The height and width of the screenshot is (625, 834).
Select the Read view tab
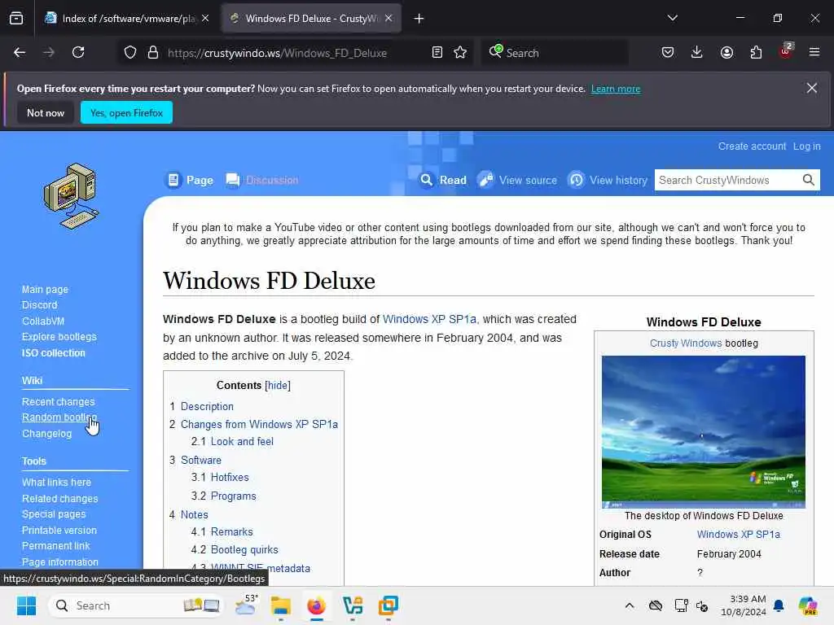(x=443, y=180)
